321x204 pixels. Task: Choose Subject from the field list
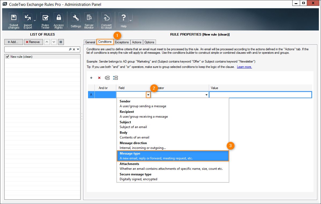pos(173,125)
